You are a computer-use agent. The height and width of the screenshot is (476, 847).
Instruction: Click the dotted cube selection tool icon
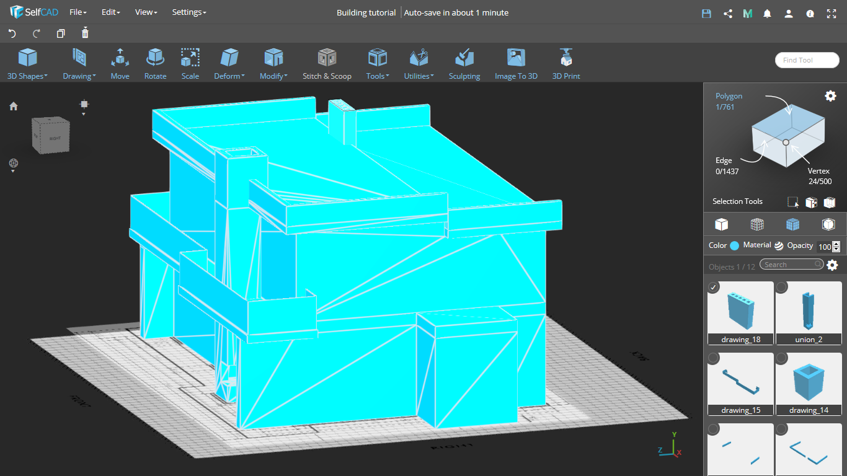(x=811, y=202)
